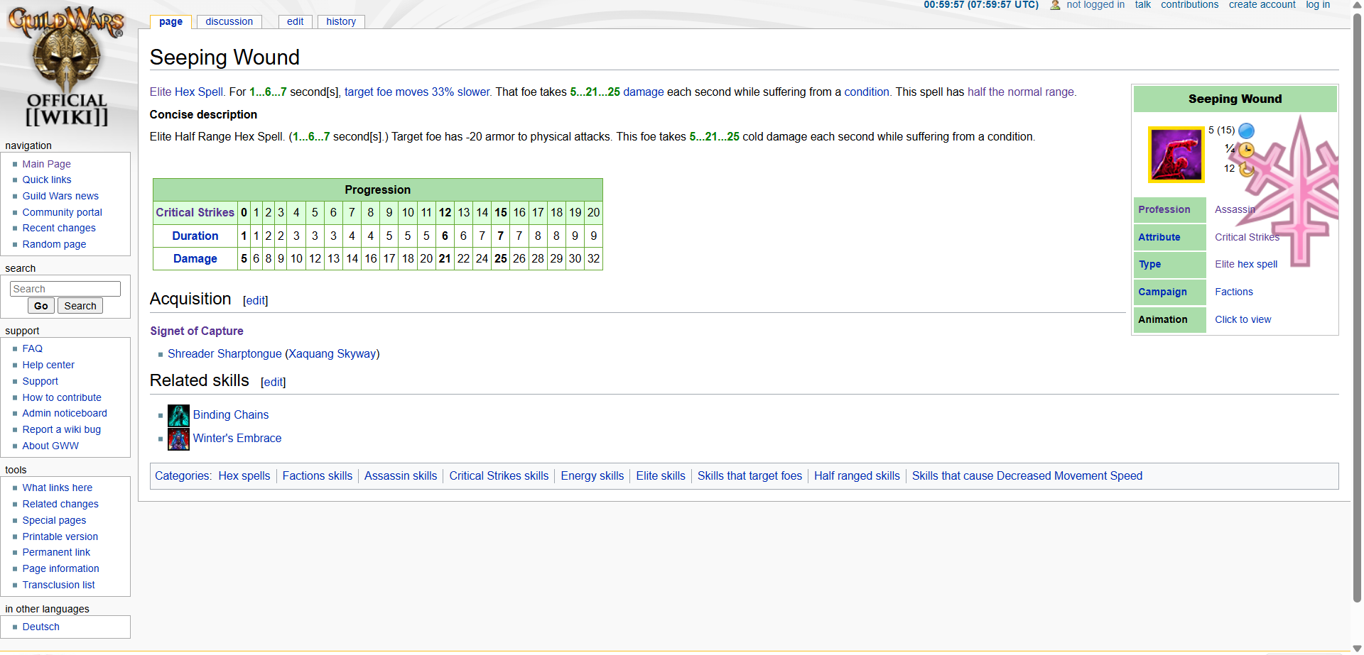Image resolution: width=1364 pixels, height=655 pixels.
Task: Open Printable version link
Action: [x=60, y=536]
